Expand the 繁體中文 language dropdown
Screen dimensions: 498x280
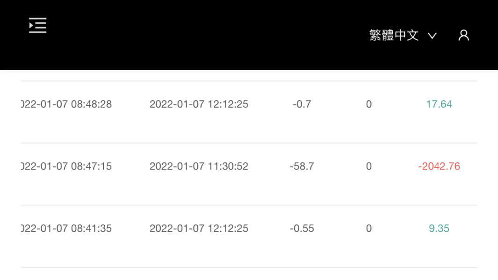pos(403,35)
